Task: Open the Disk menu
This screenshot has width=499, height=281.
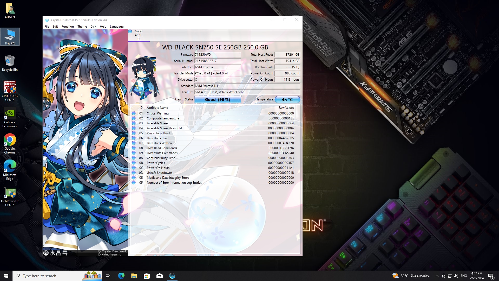Action: pyautogui.click(x=93, y=27)
